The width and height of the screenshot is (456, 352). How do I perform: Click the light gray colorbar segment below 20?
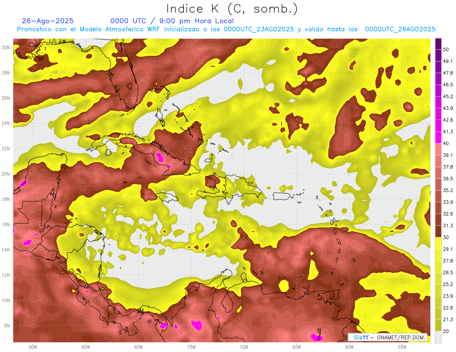438,337
